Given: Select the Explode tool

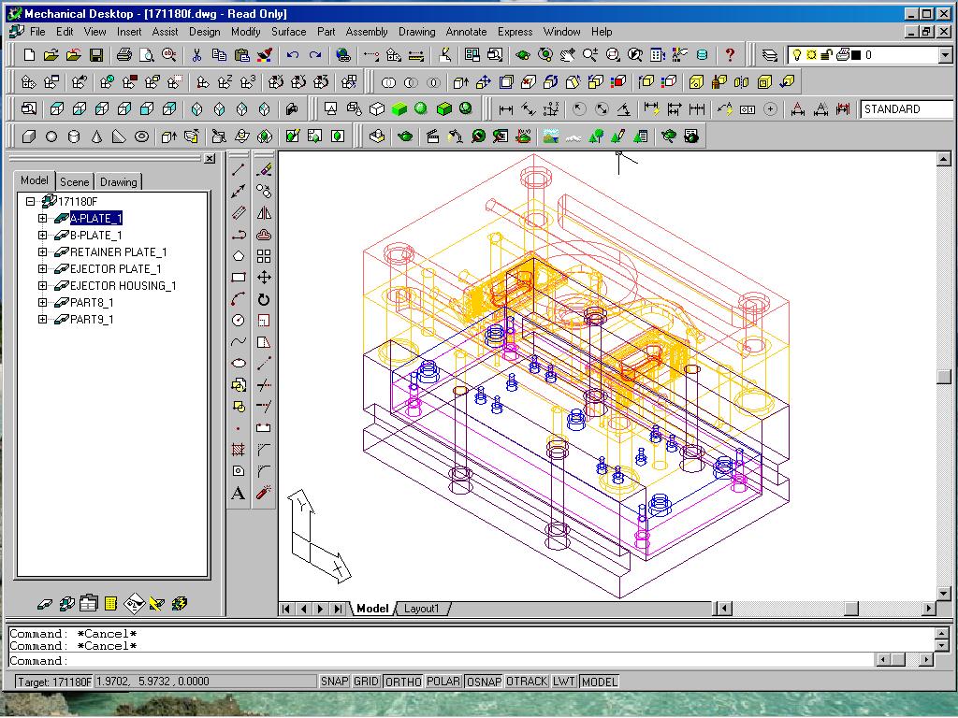Looking at the screenshot, I should coord(264,494).
